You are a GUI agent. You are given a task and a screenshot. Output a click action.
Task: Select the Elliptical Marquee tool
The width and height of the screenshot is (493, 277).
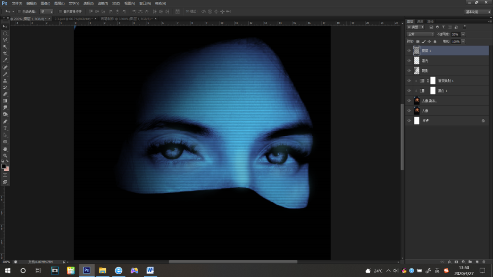pyautogui.click(x=5, y=33)
